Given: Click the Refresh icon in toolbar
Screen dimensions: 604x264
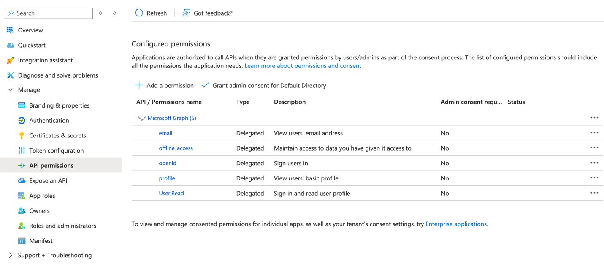Looking at the screenshot, I should tap(139, 13).
